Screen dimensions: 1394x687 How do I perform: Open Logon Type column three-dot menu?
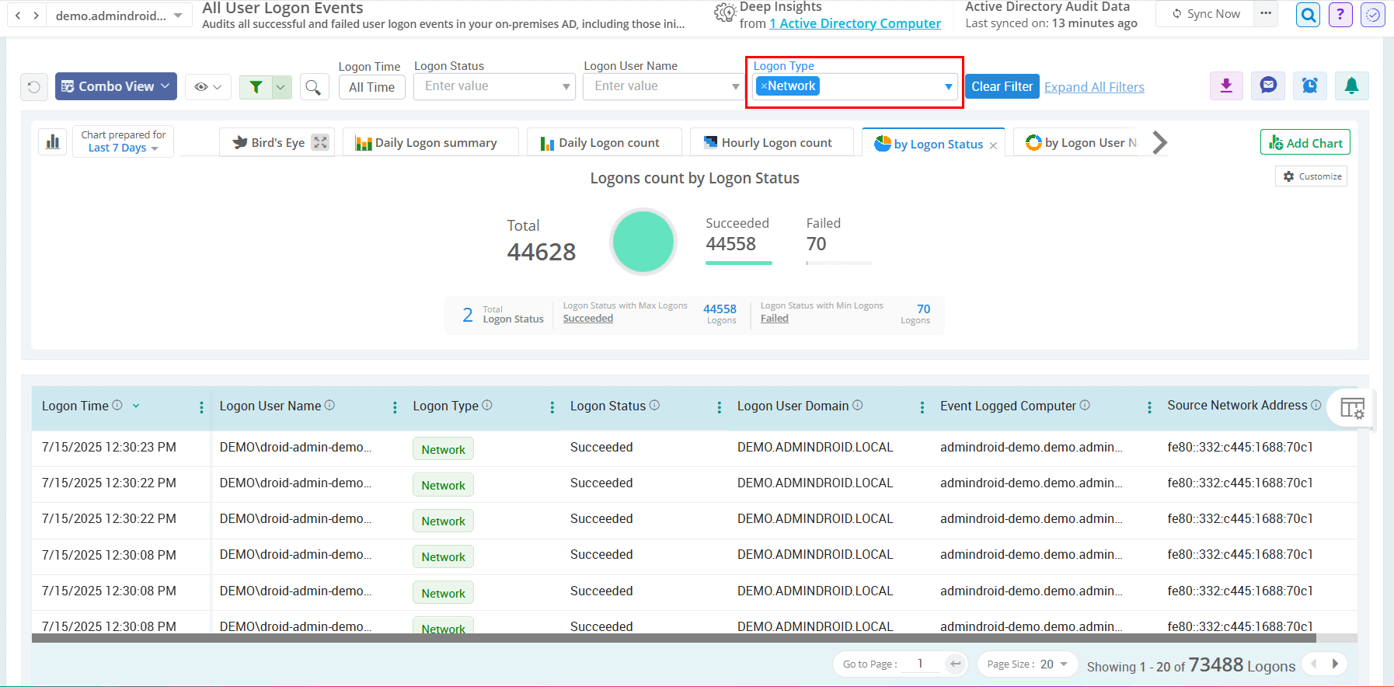coord(552,407)
